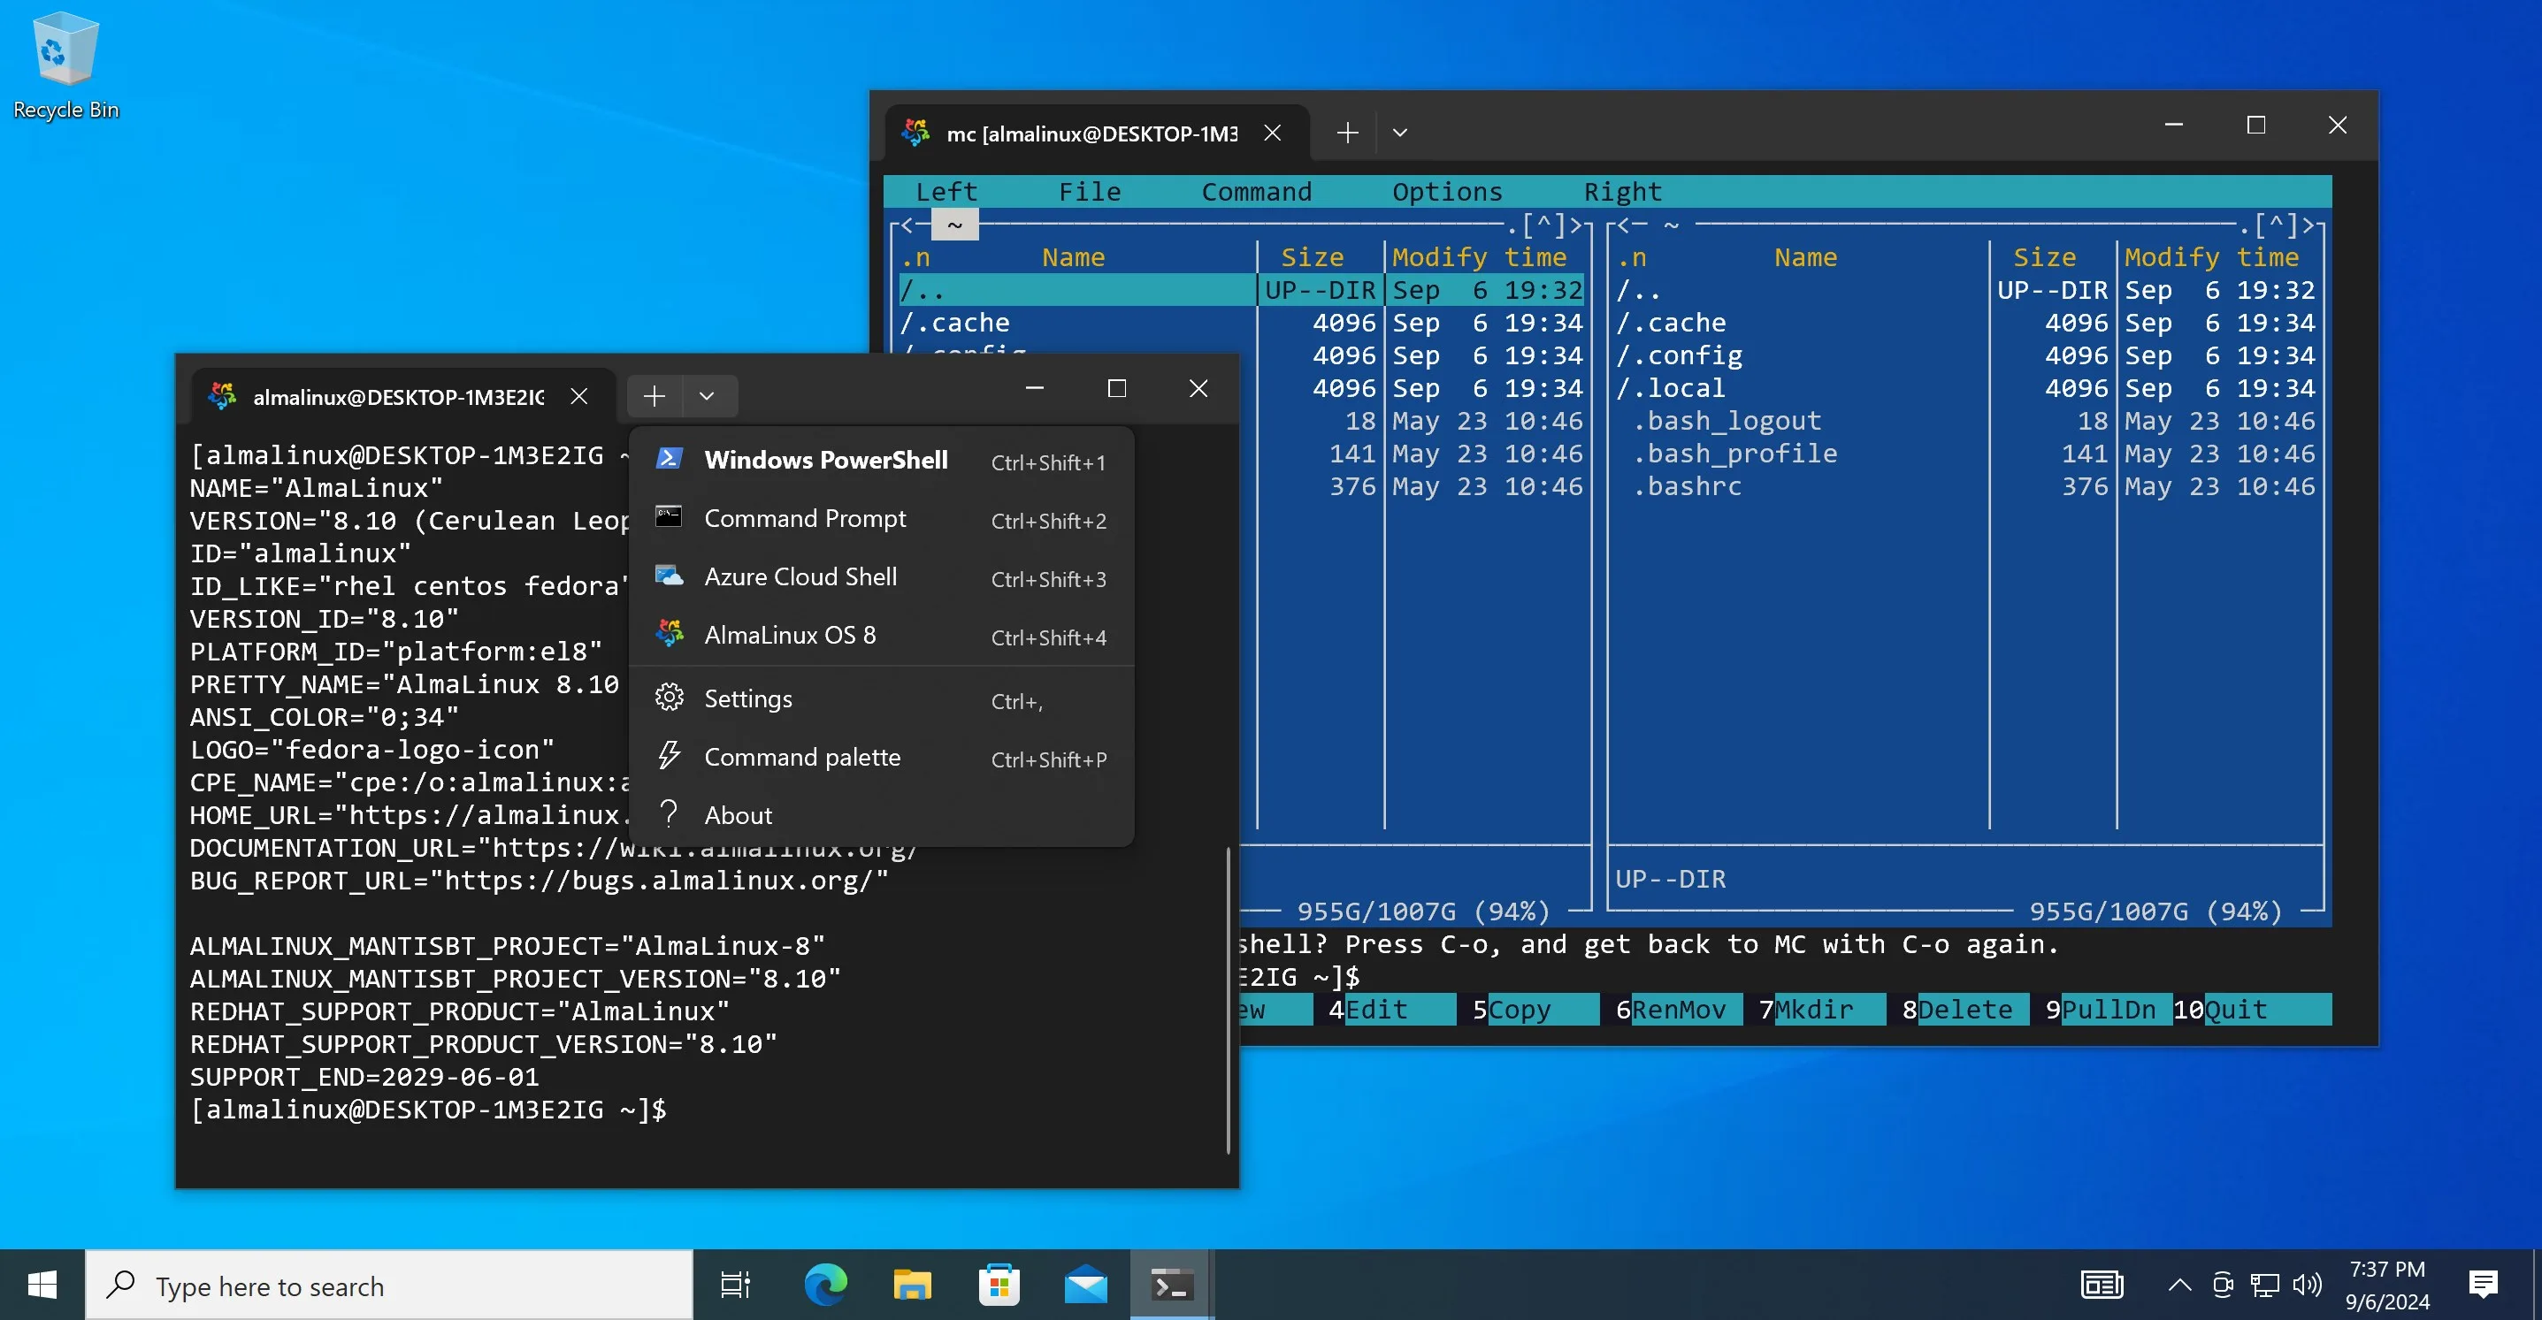
Task: Open Task View on the taskbar
Action: tap(735, 1285)
